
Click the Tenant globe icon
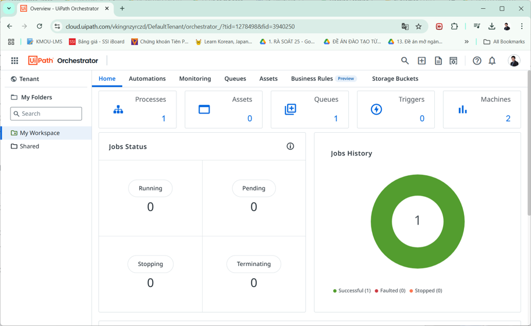13,79
